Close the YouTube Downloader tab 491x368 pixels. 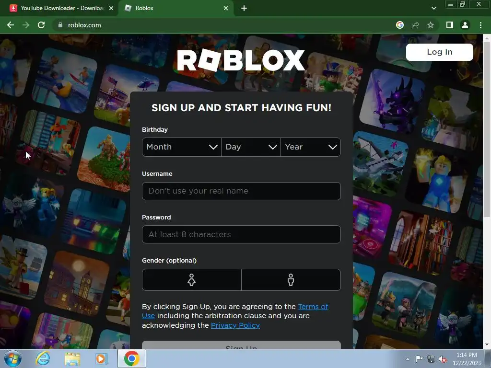tap(111, 8)
